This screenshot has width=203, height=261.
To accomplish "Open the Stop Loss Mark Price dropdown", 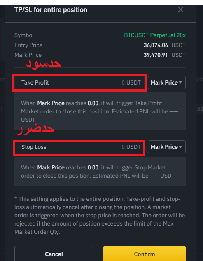I will [167, 147].
